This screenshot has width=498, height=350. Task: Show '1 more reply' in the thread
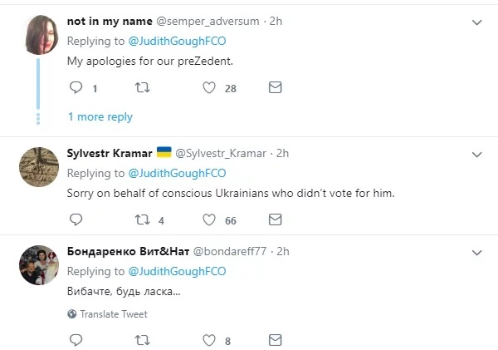click(x=100, y=117)
